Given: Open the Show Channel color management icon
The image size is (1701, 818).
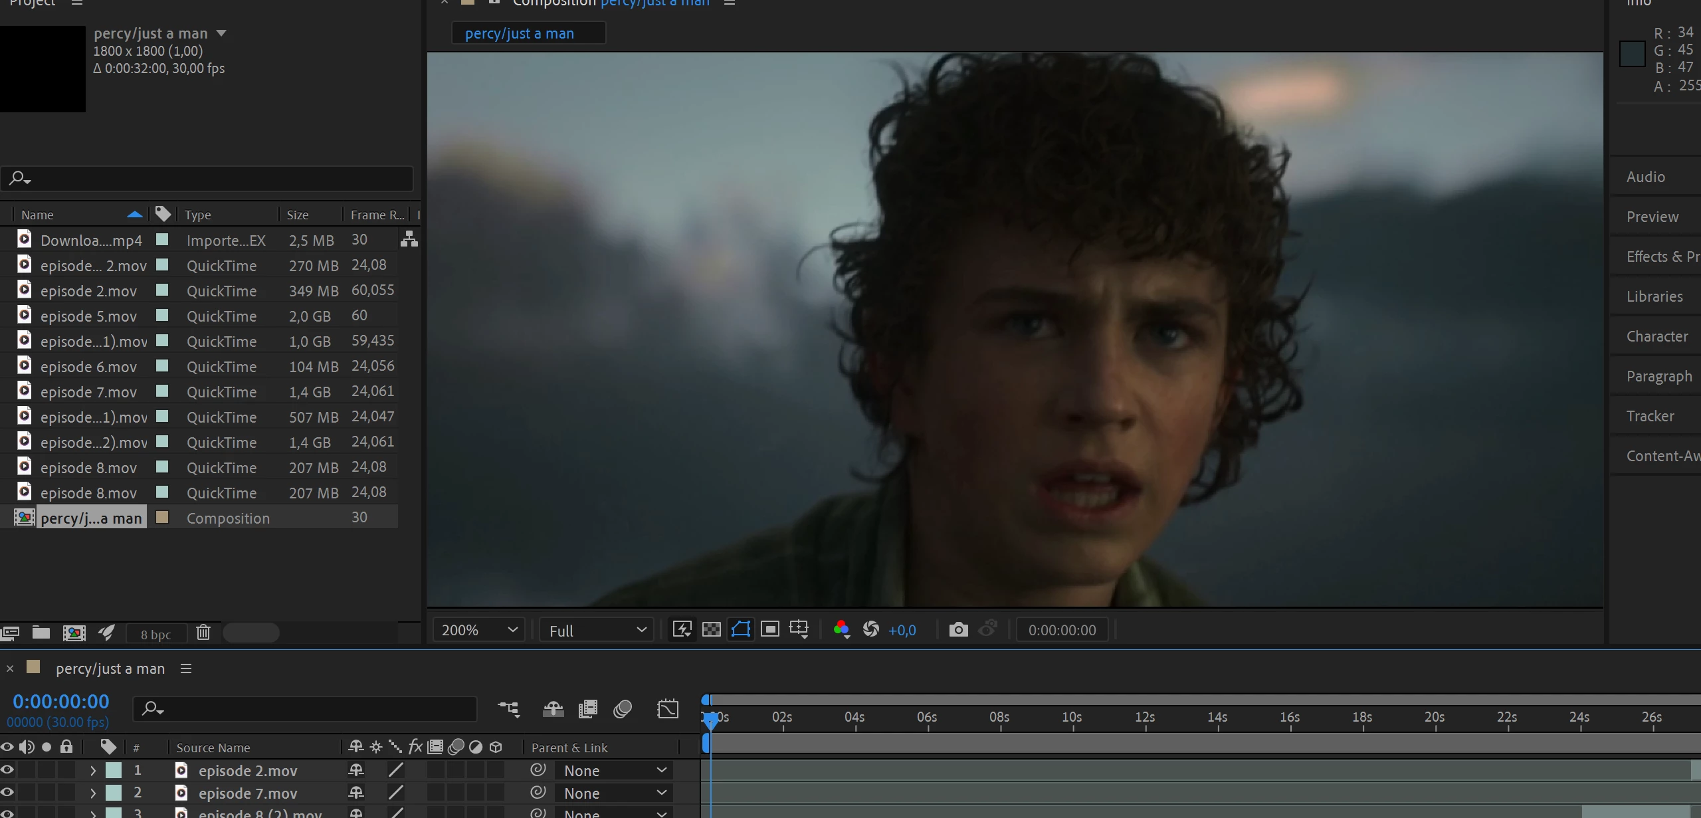Looking at the screenshot, I should tap(841, 630).
